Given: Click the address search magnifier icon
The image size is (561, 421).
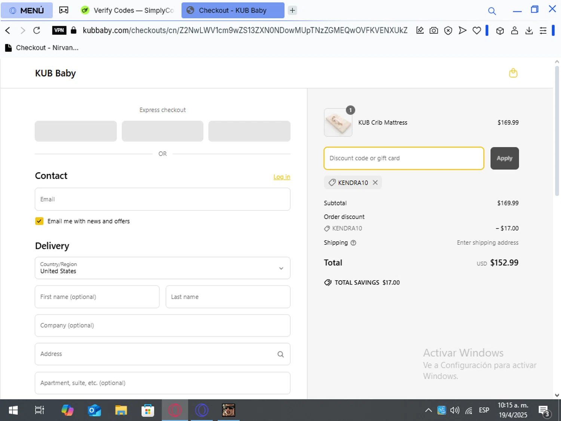Looking at the screenshot, I should click(x=280, y=354).
